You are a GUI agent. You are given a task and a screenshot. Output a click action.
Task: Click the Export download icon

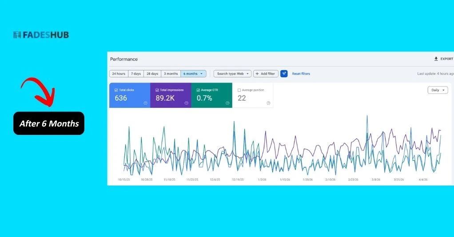click(436, 59)
